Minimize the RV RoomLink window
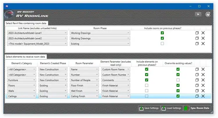The height and width of the screenshot is (118, 218). click(x=190, y=6)
